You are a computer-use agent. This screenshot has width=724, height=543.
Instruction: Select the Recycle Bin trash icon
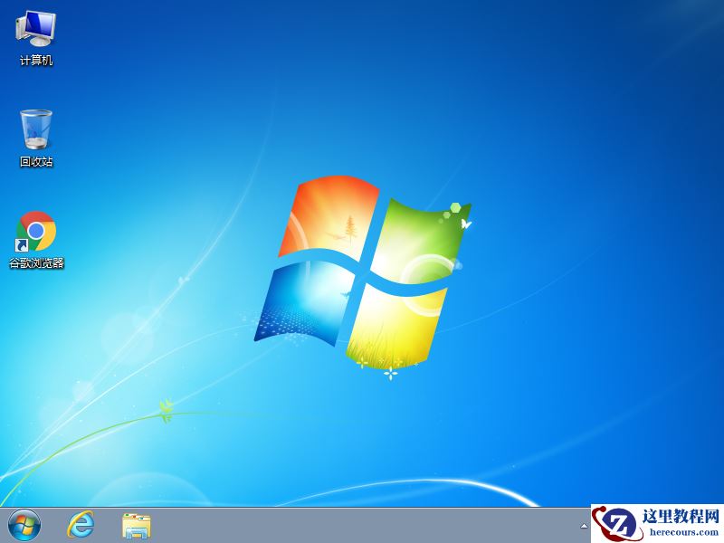tap(34, 131)
